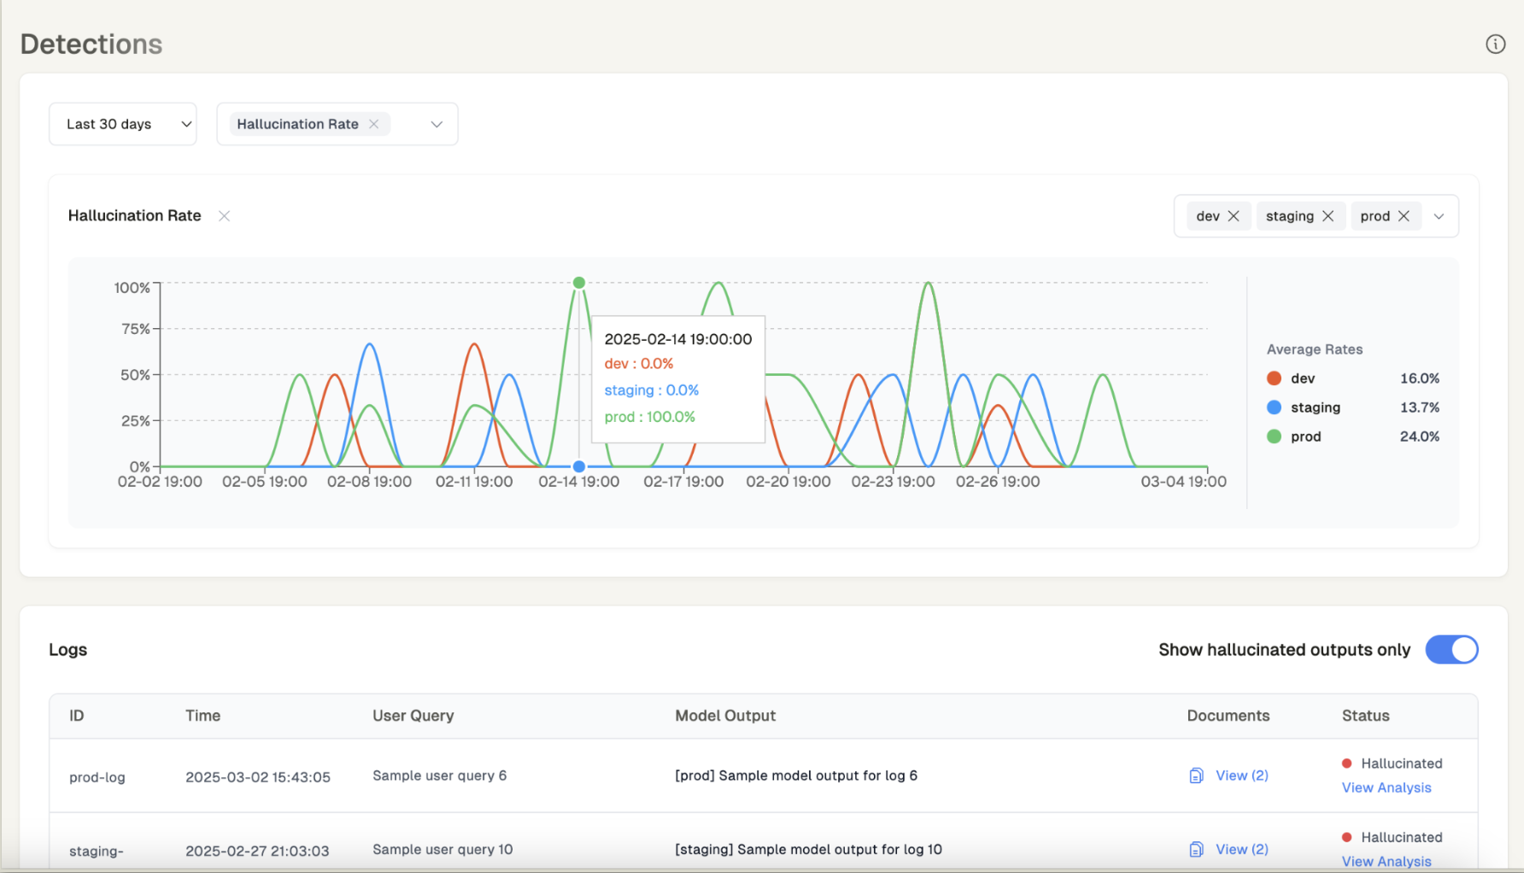
Task: Click Hallucinated status in prod-log row
Action: pyautogui.click(x=1401, y=764)
